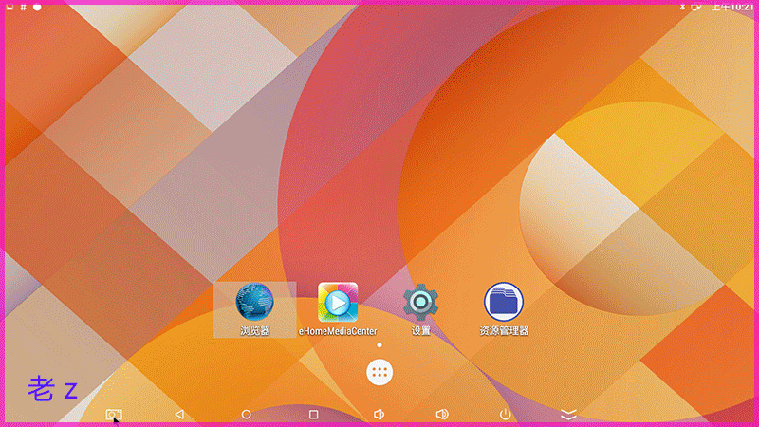Image resolution: width=759 pixels, height=427 pixels.
Task: Hide navigation bar with double chevron
Action: [568, 415]
